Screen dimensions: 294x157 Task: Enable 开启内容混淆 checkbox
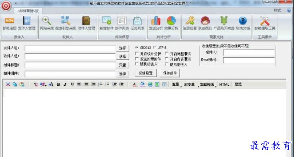click(x=166, y=59)
